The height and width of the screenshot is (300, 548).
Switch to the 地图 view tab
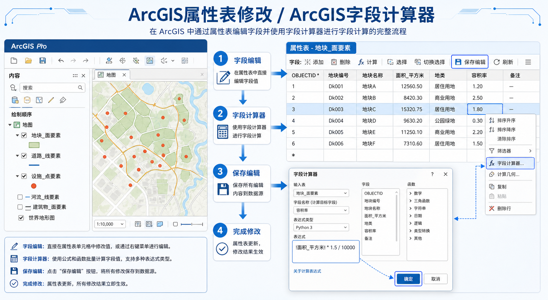(112, 75)
